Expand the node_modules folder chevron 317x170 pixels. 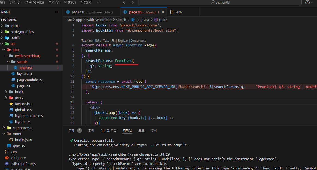2,32
